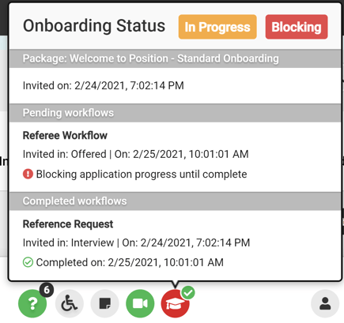This screenshot has width=344, height=323.
Task: Open the sticky notes icon
Action: 104,303
